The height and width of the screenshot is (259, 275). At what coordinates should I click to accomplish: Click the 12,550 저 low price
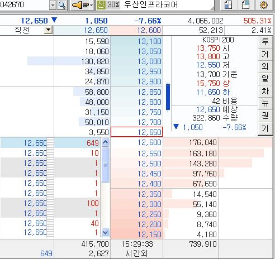point(213,65)
